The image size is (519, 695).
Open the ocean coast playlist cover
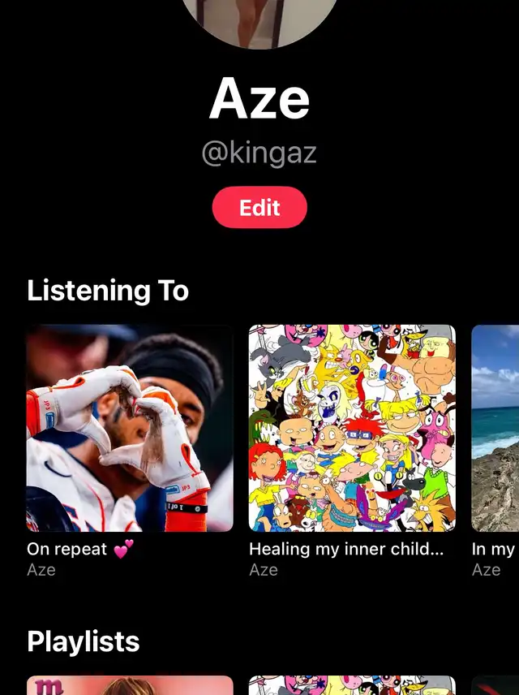(x=495, y=428)
